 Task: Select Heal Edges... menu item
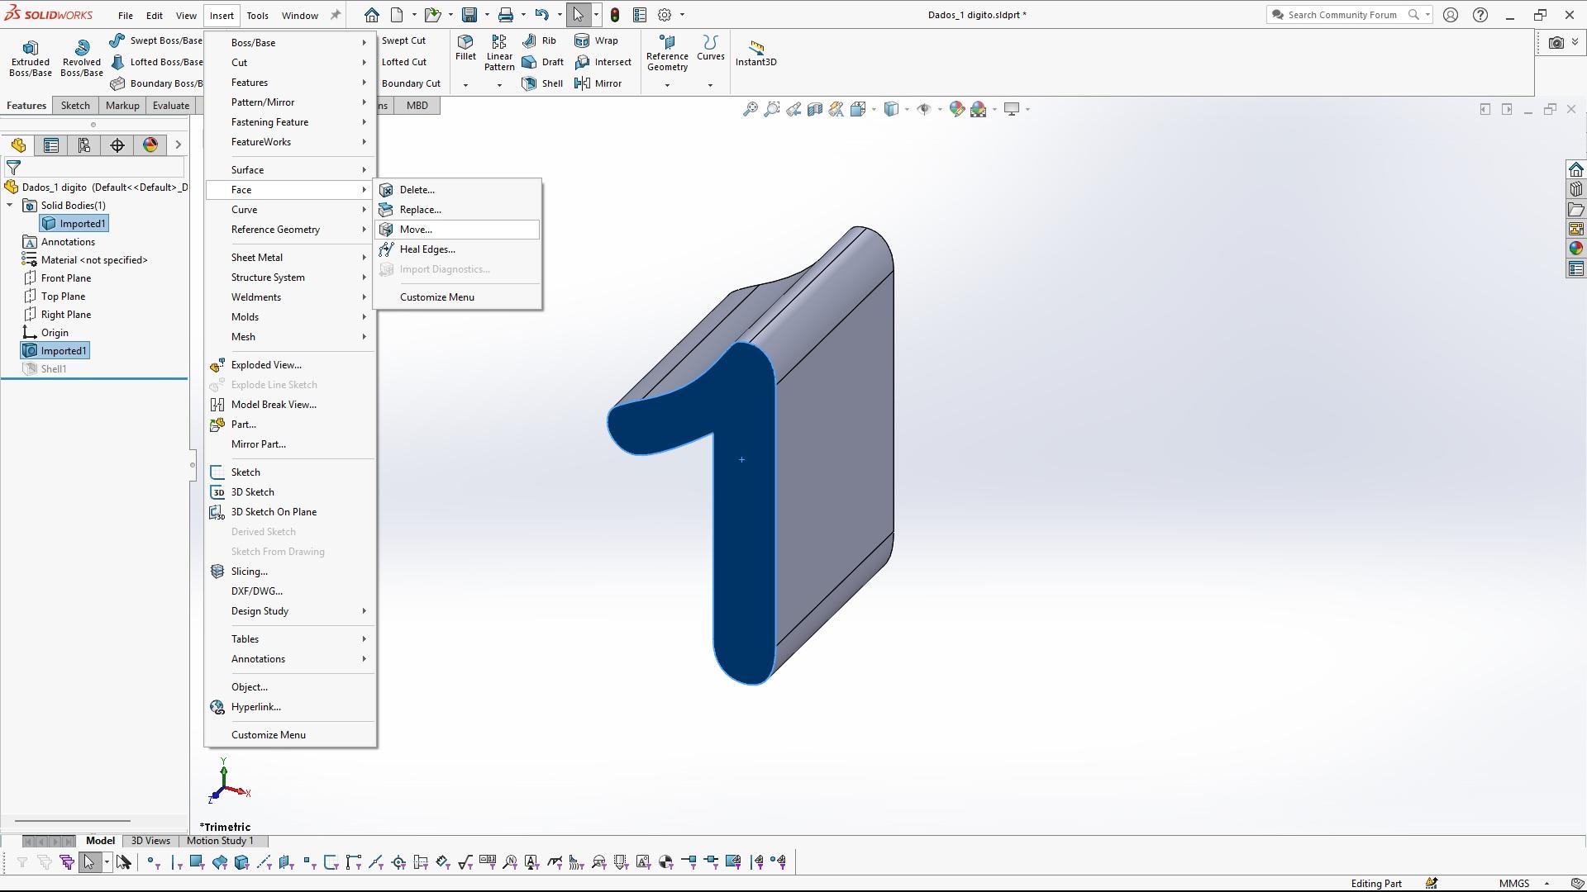[457, 249]
